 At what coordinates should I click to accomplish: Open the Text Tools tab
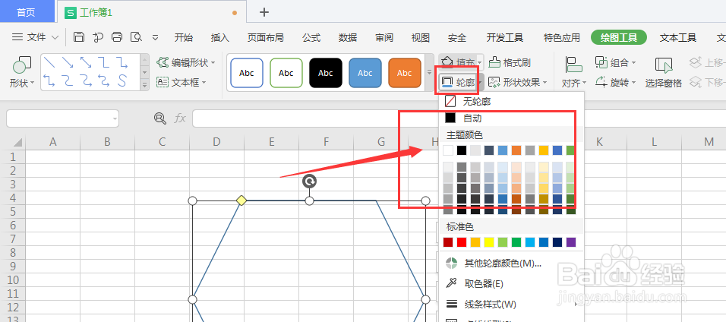point(678,37)
